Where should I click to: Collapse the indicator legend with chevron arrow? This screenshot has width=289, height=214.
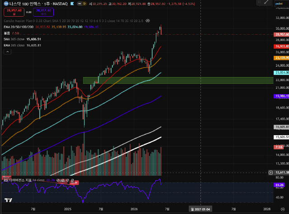coord(8,52)
